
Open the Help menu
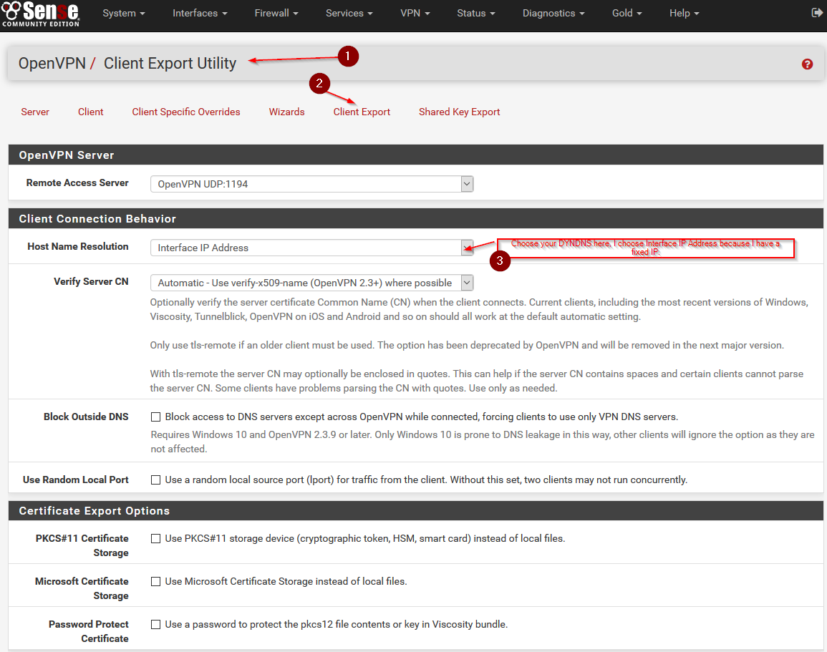pos(685,13)
